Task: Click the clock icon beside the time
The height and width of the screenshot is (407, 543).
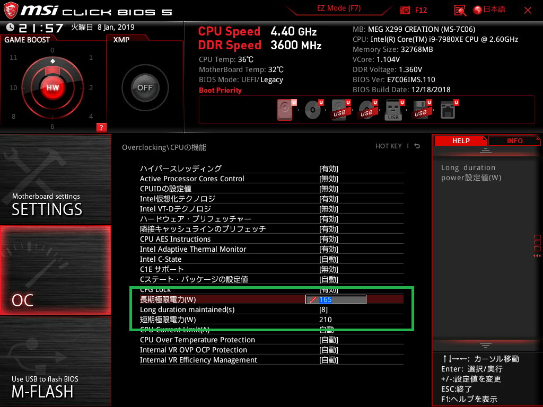Action: [x=11, y=28]
